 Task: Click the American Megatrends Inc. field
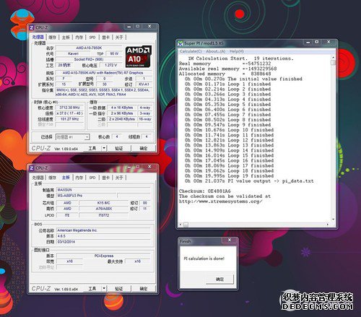103,230
